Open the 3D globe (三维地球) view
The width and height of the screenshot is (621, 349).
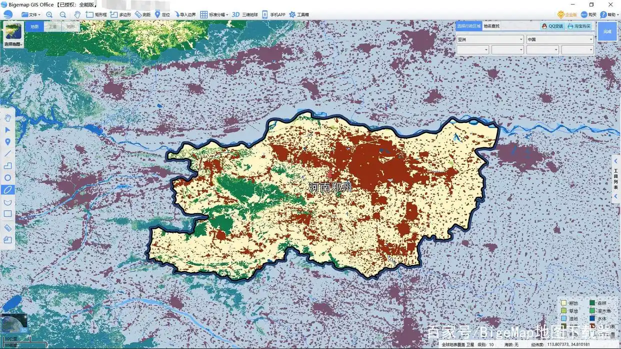[244, 14]
